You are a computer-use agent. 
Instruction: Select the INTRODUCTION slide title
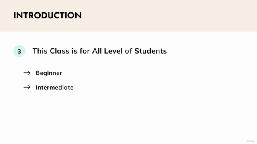click(x=47, y=16)
